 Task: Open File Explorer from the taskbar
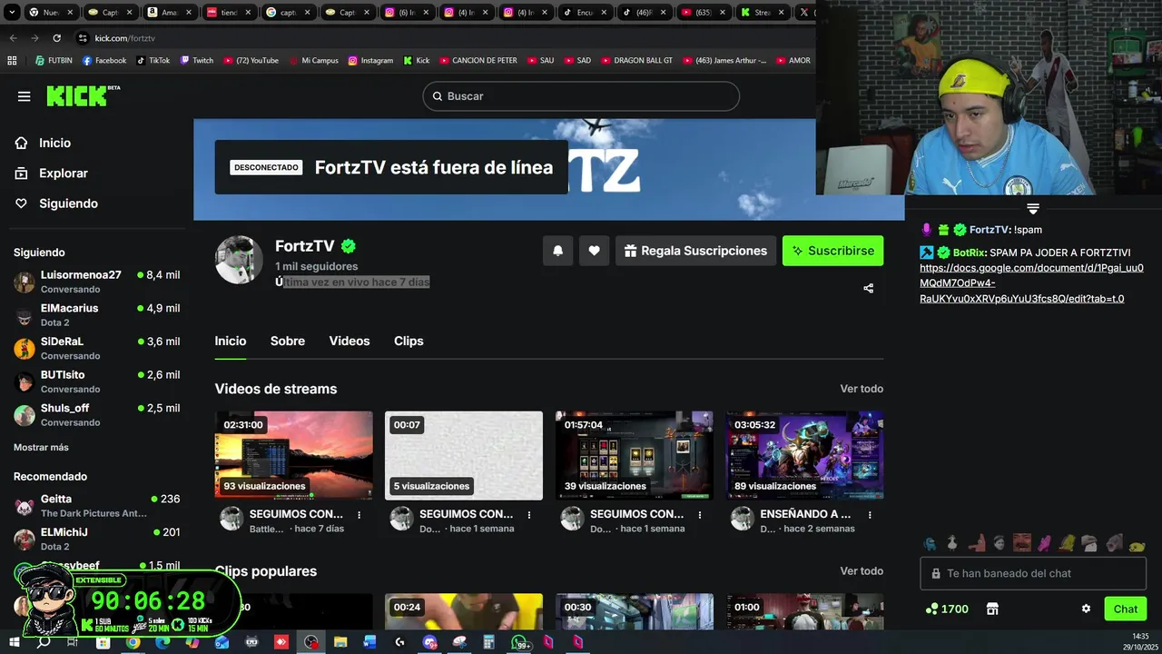tap(340, 642)
